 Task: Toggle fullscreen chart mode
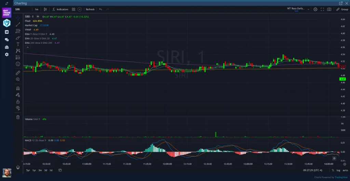click(x=322, y=9)
